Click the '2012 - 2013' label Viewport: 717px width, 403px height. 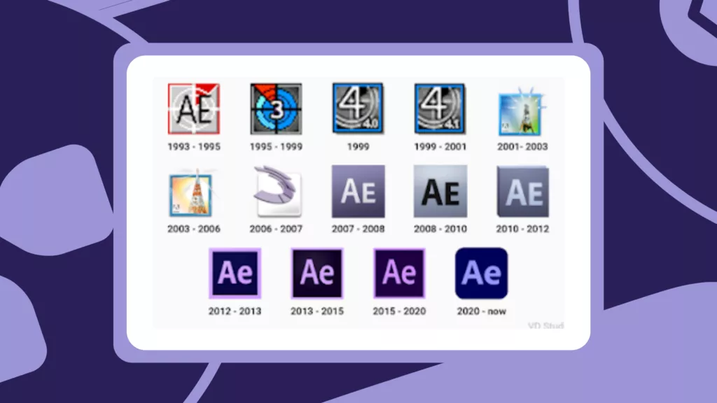point(235,311)
